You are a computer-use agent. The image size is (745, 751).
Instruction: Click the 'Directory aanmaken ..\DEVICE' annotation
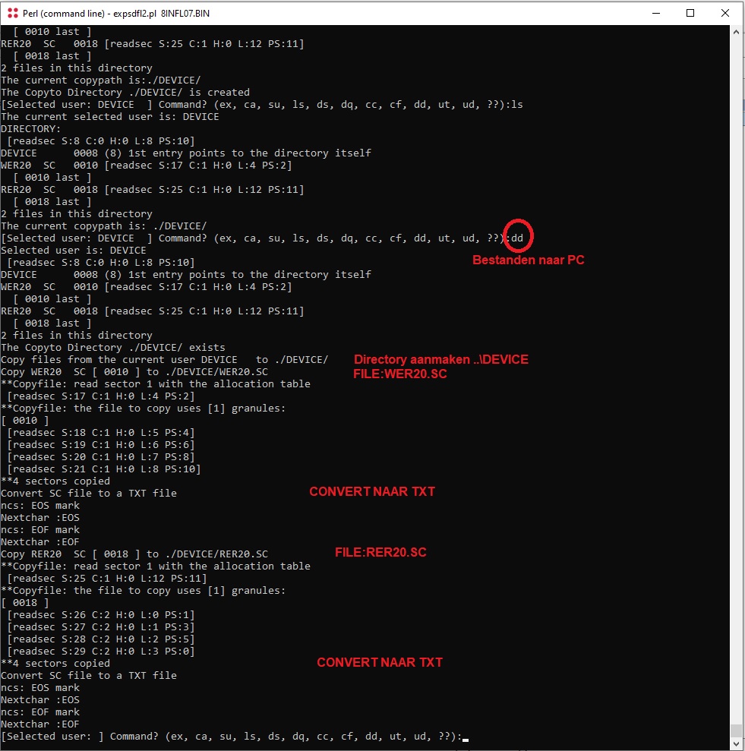click(x=440, y=360)
